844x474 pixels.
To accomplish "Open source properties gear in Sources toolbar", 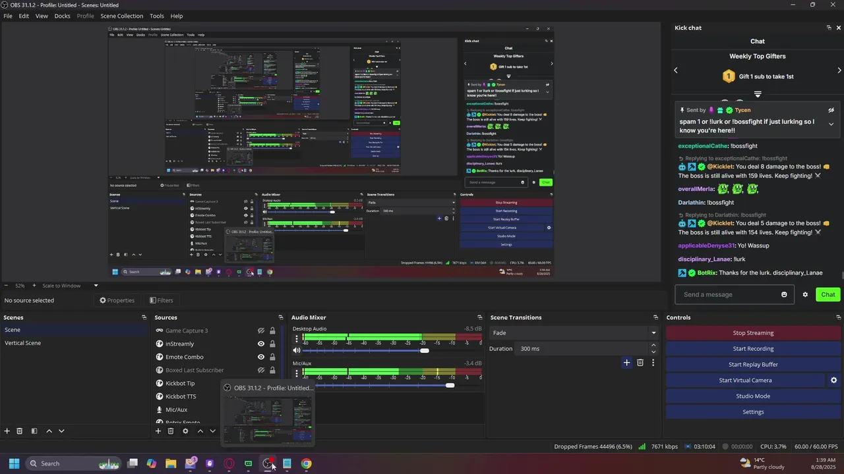I will click(185, 431).
